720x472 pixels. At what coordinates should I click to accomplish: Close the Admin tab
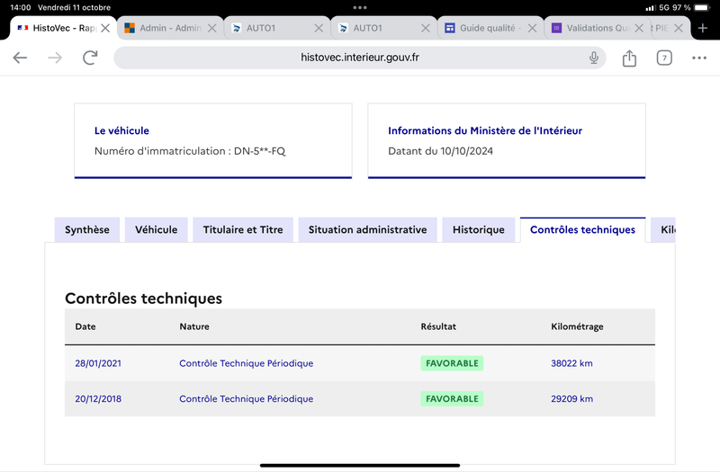click(211, 29)
